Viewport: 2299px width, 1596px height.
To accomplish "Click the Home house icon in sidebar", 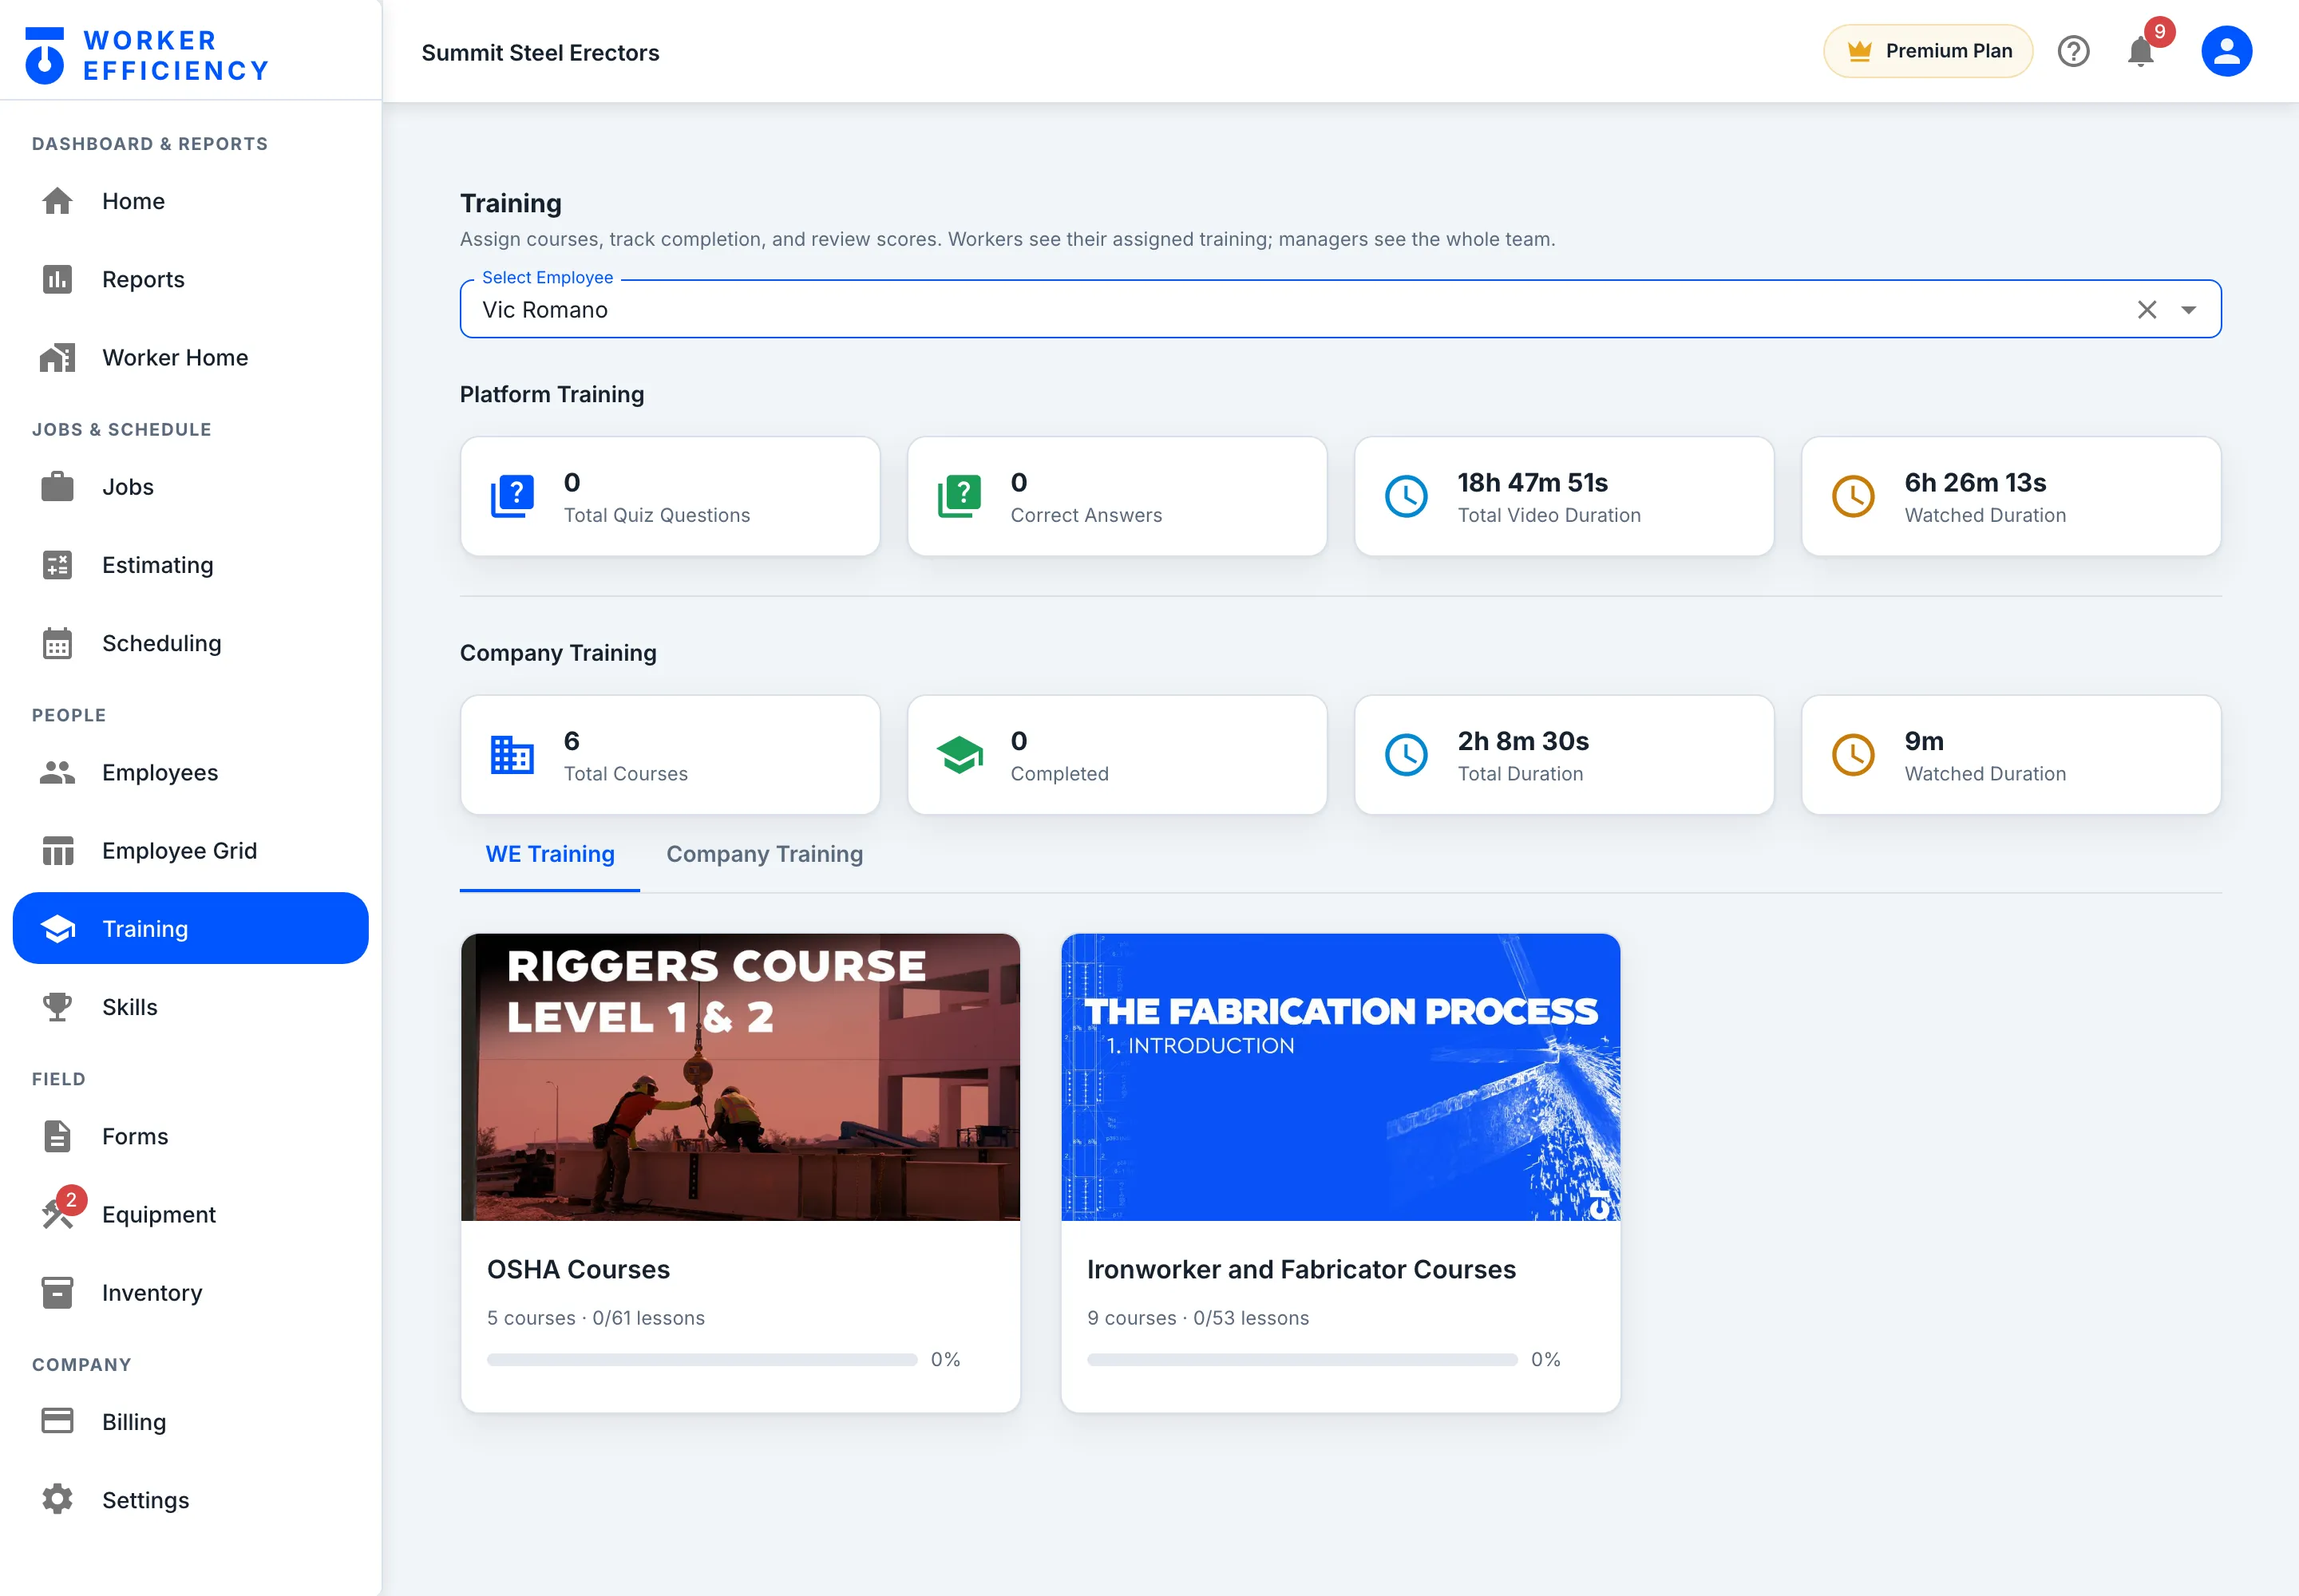I will click(57, 201).
